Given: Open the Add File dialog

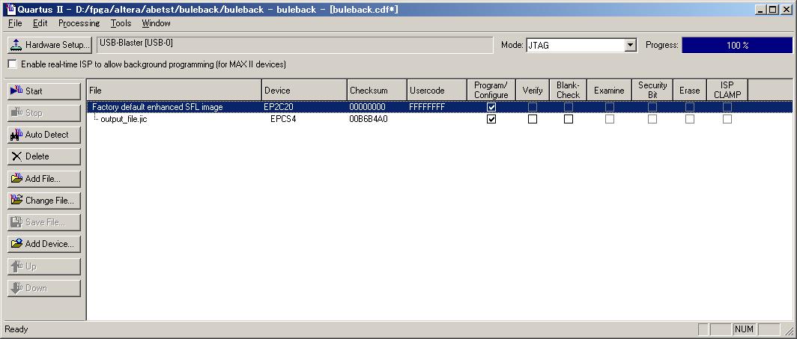Looking at the screenshot, I should coord(43,179).
